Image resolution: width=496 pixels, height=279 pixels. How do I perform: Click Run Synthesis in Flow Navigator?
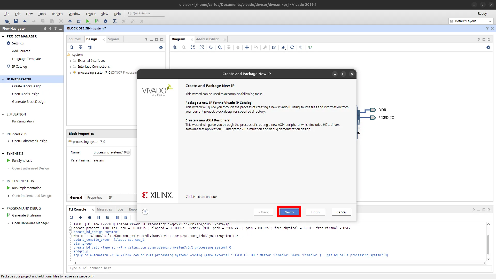22,161
